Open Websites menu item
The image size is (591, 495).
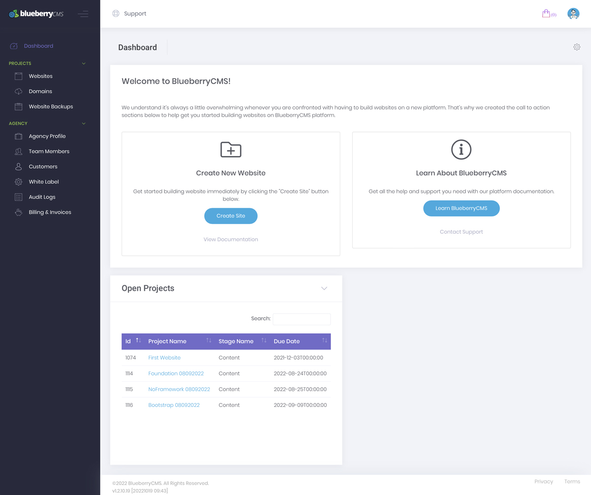[40, 76]
